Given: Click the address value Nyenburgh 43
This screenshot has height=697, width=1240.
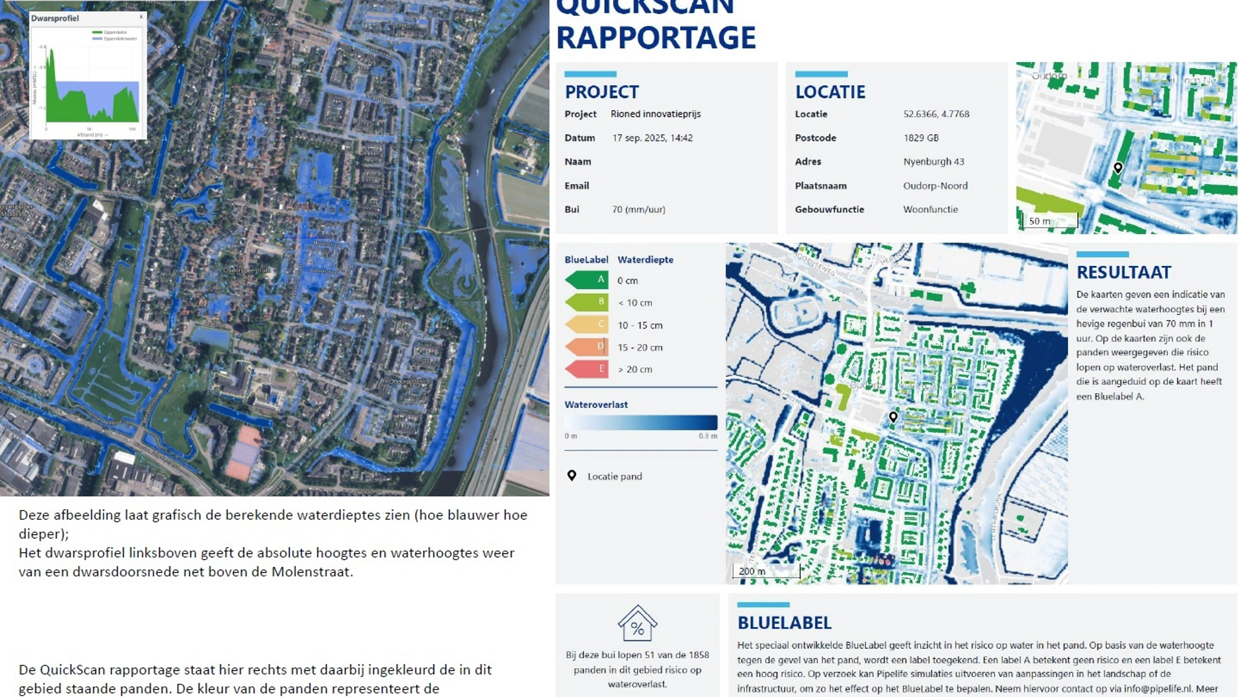Looking at the screenshot, I should tap(933, 161).
